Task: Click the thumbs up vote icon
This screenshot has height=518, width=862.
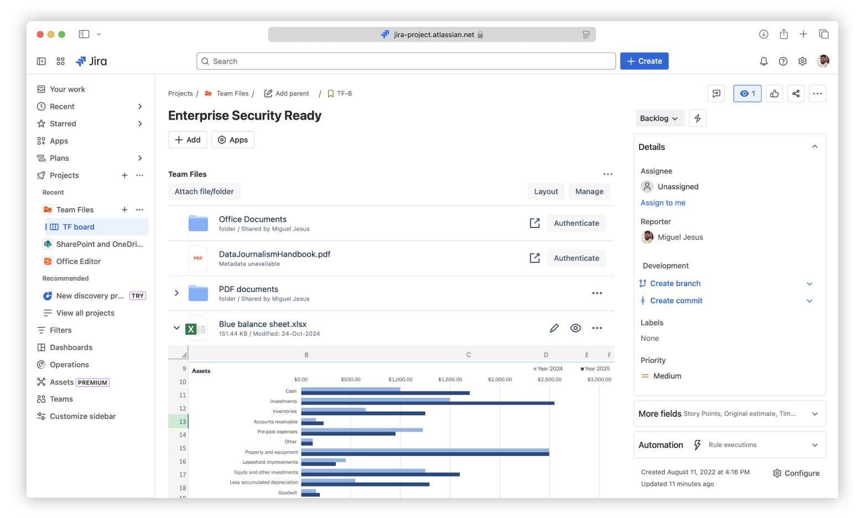Action: tap(775, 94)
